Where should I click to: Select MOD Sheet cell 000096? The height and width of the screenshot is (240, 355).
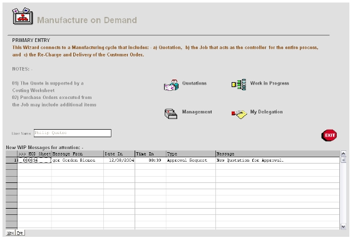[34, 160]
